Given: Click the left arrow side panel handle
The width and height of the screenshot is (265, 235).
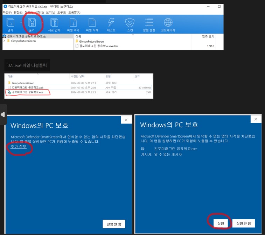Looking at the screenshot, I should (3, 114).
